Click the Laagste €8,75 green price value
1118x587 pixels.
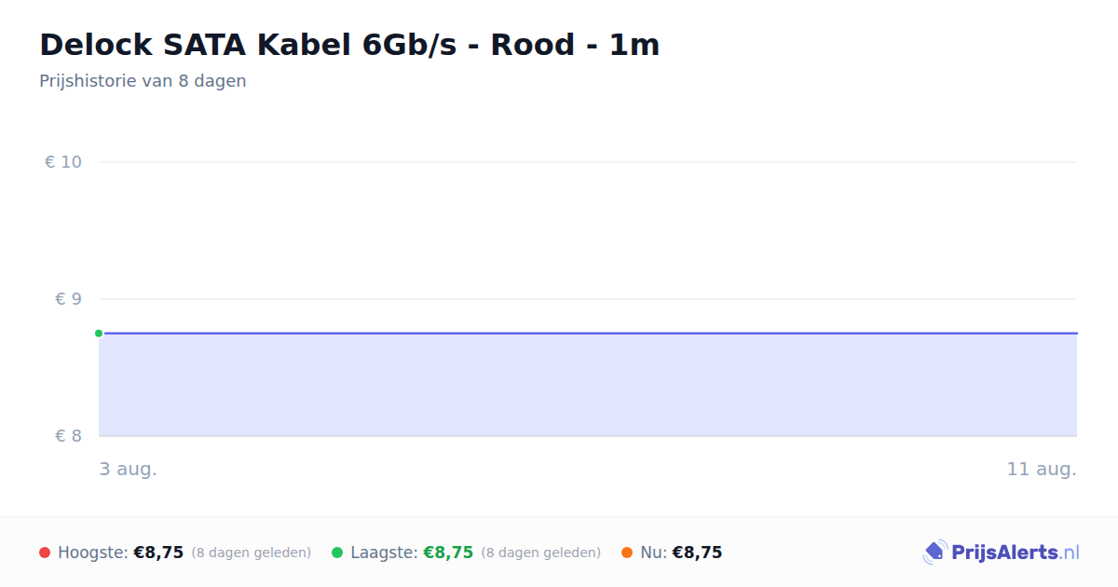point(448,553)
